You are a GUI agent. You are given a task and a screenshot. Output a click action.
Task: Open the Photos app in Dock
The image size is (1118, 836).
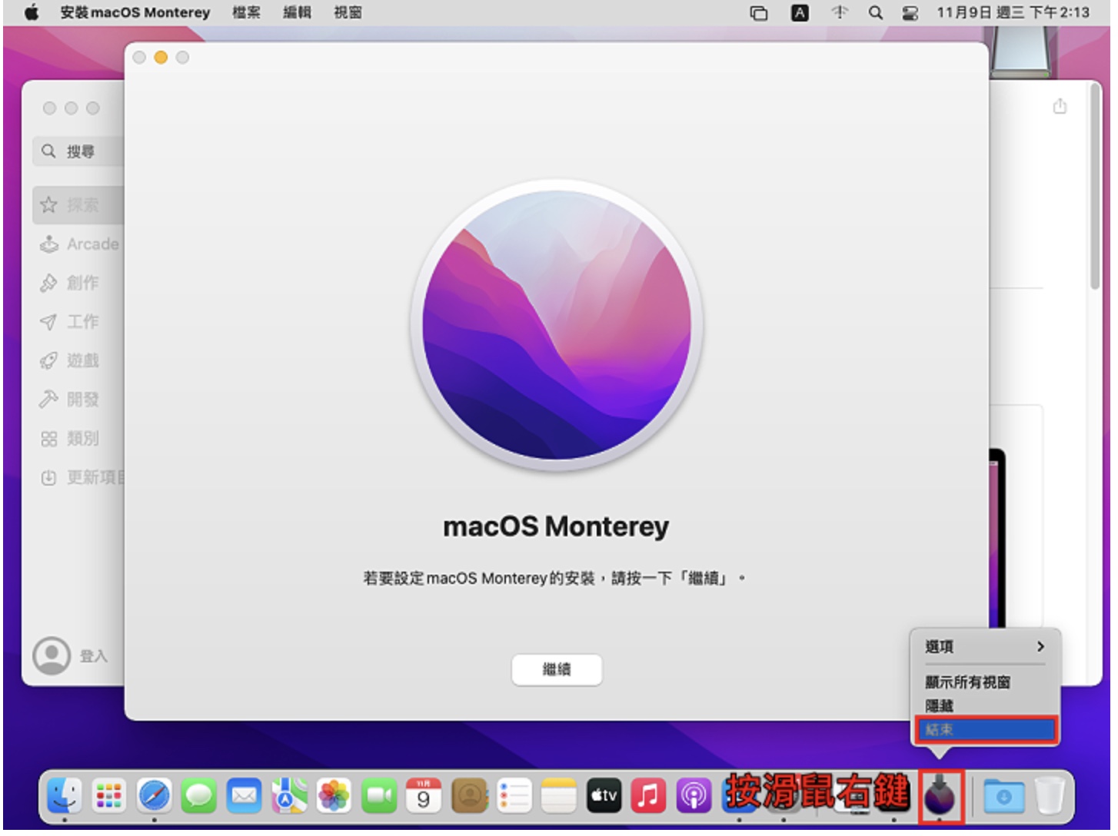click(334, 796)
